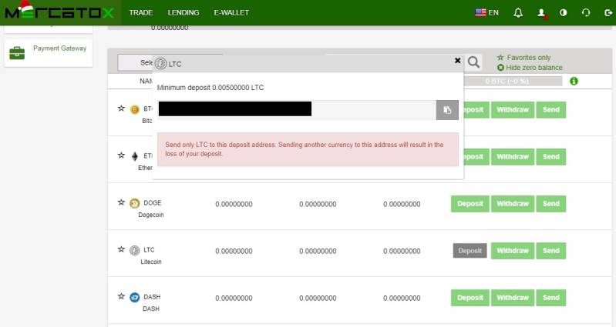
Task: Click the logout icon
Action: 608,13
